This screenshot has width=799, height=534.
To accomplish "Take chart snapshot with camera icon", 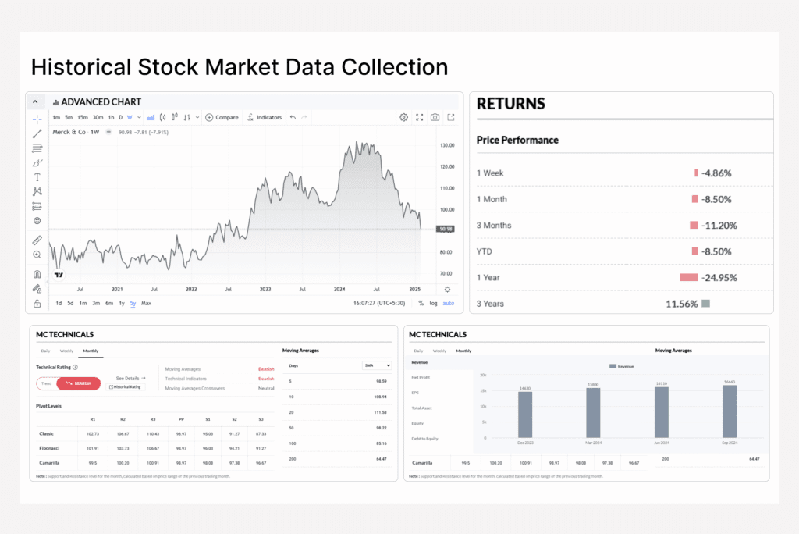I will pyautogui.click(x=435, y=117).
